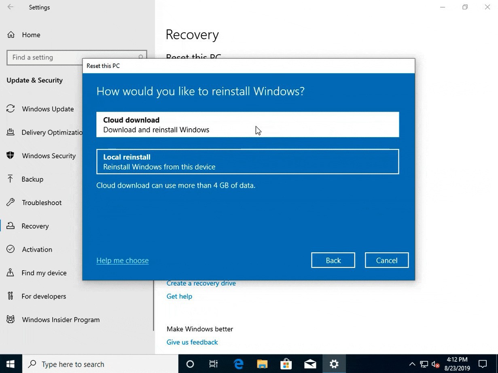Click the Back button in dialog
Viewport: 498px width, 373px height.
click(333, 261)
